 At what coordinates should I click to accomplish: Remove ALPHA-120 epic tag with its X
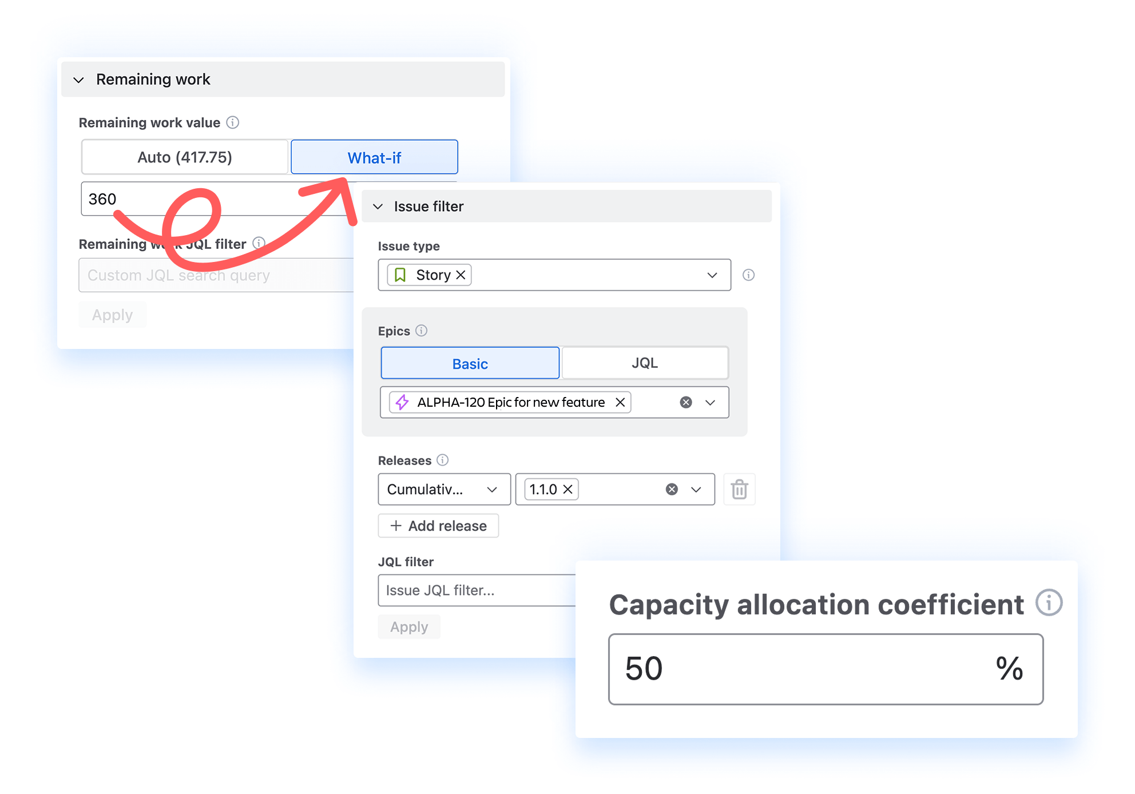point(620,402)
